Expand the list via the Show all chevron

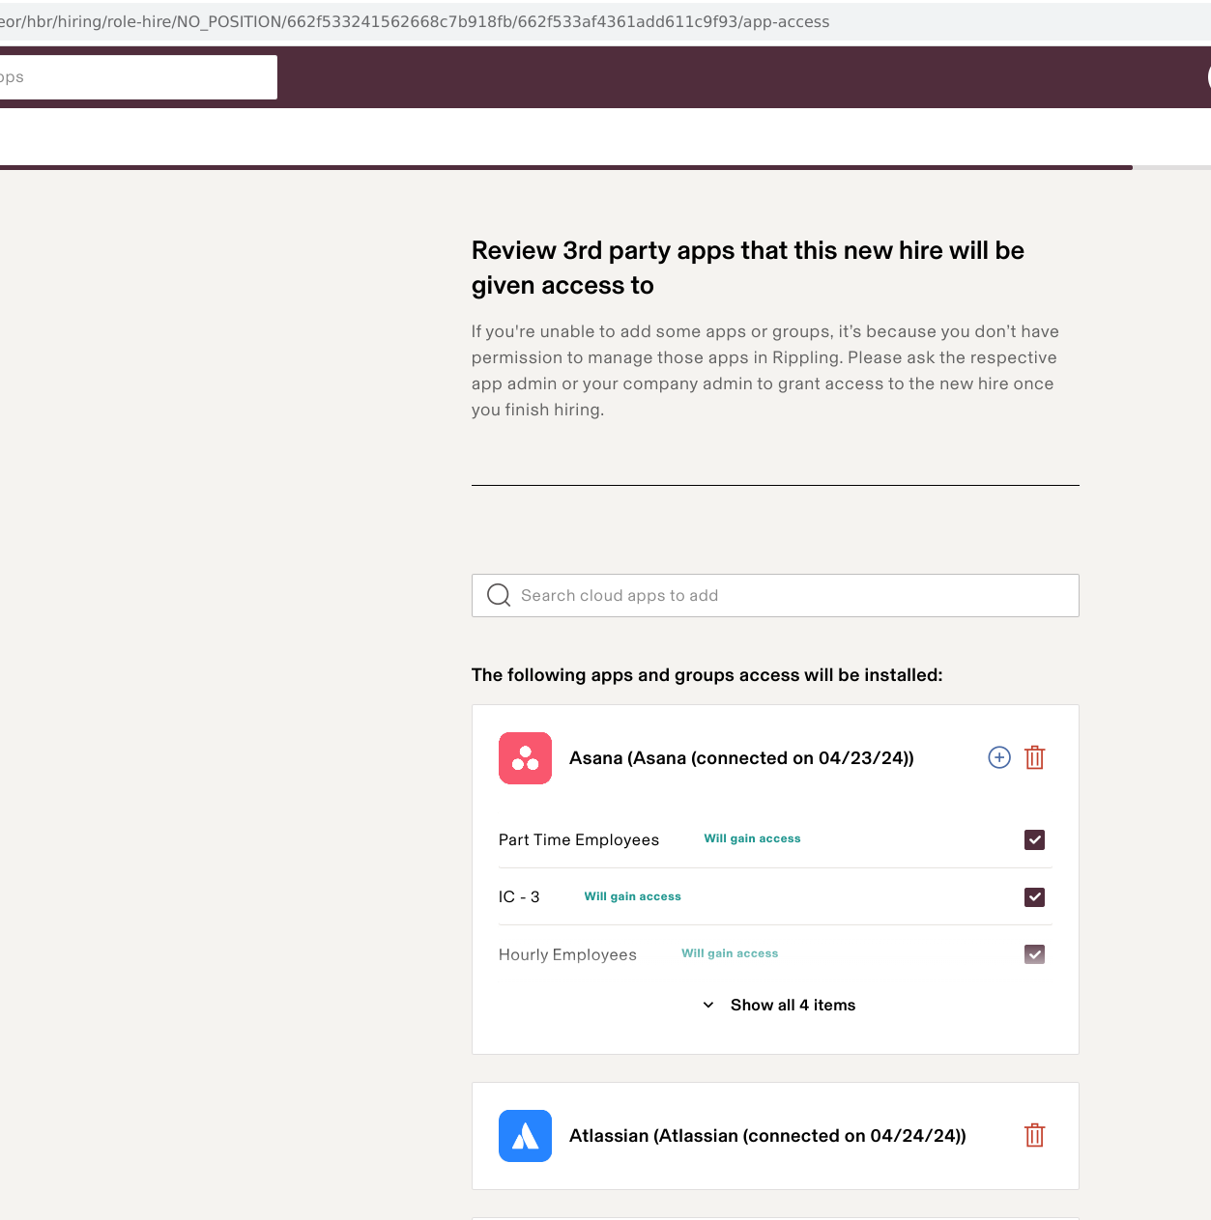[708, 1006]
